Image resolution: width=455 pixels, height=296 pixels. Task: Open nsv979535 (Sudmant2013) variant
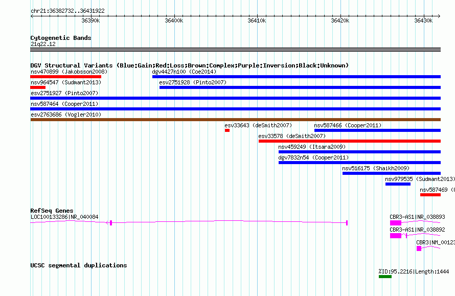(420, 179)
